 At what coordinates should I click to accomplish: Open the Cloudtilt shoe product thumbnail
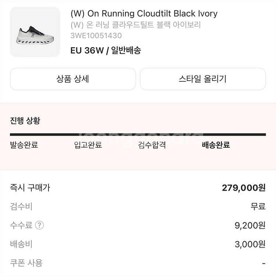[35, 32]
